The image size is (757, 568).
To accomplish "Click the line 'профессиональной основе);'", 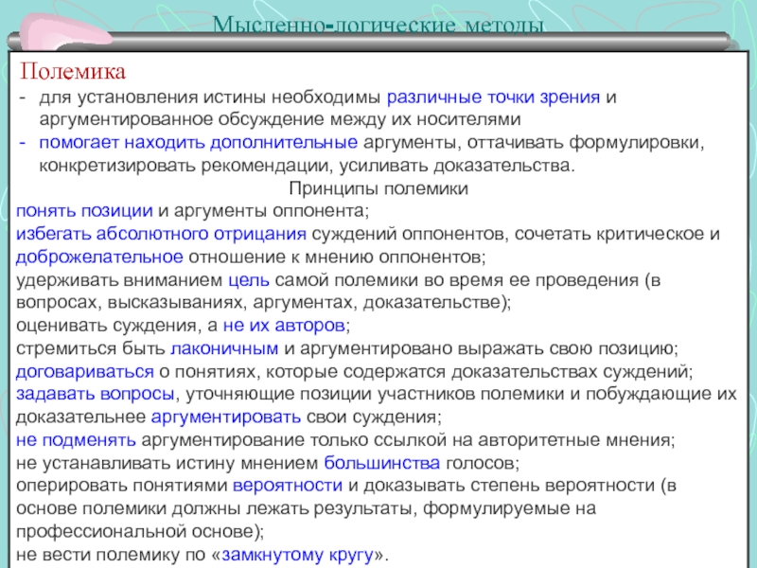I will point(140,532).
